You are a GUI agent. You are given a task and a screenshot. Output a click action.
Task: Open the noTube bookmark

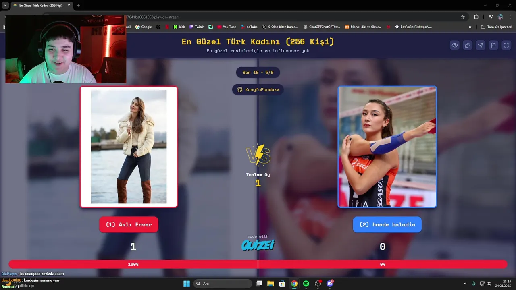pyautogui.click(x=249, y=27)
